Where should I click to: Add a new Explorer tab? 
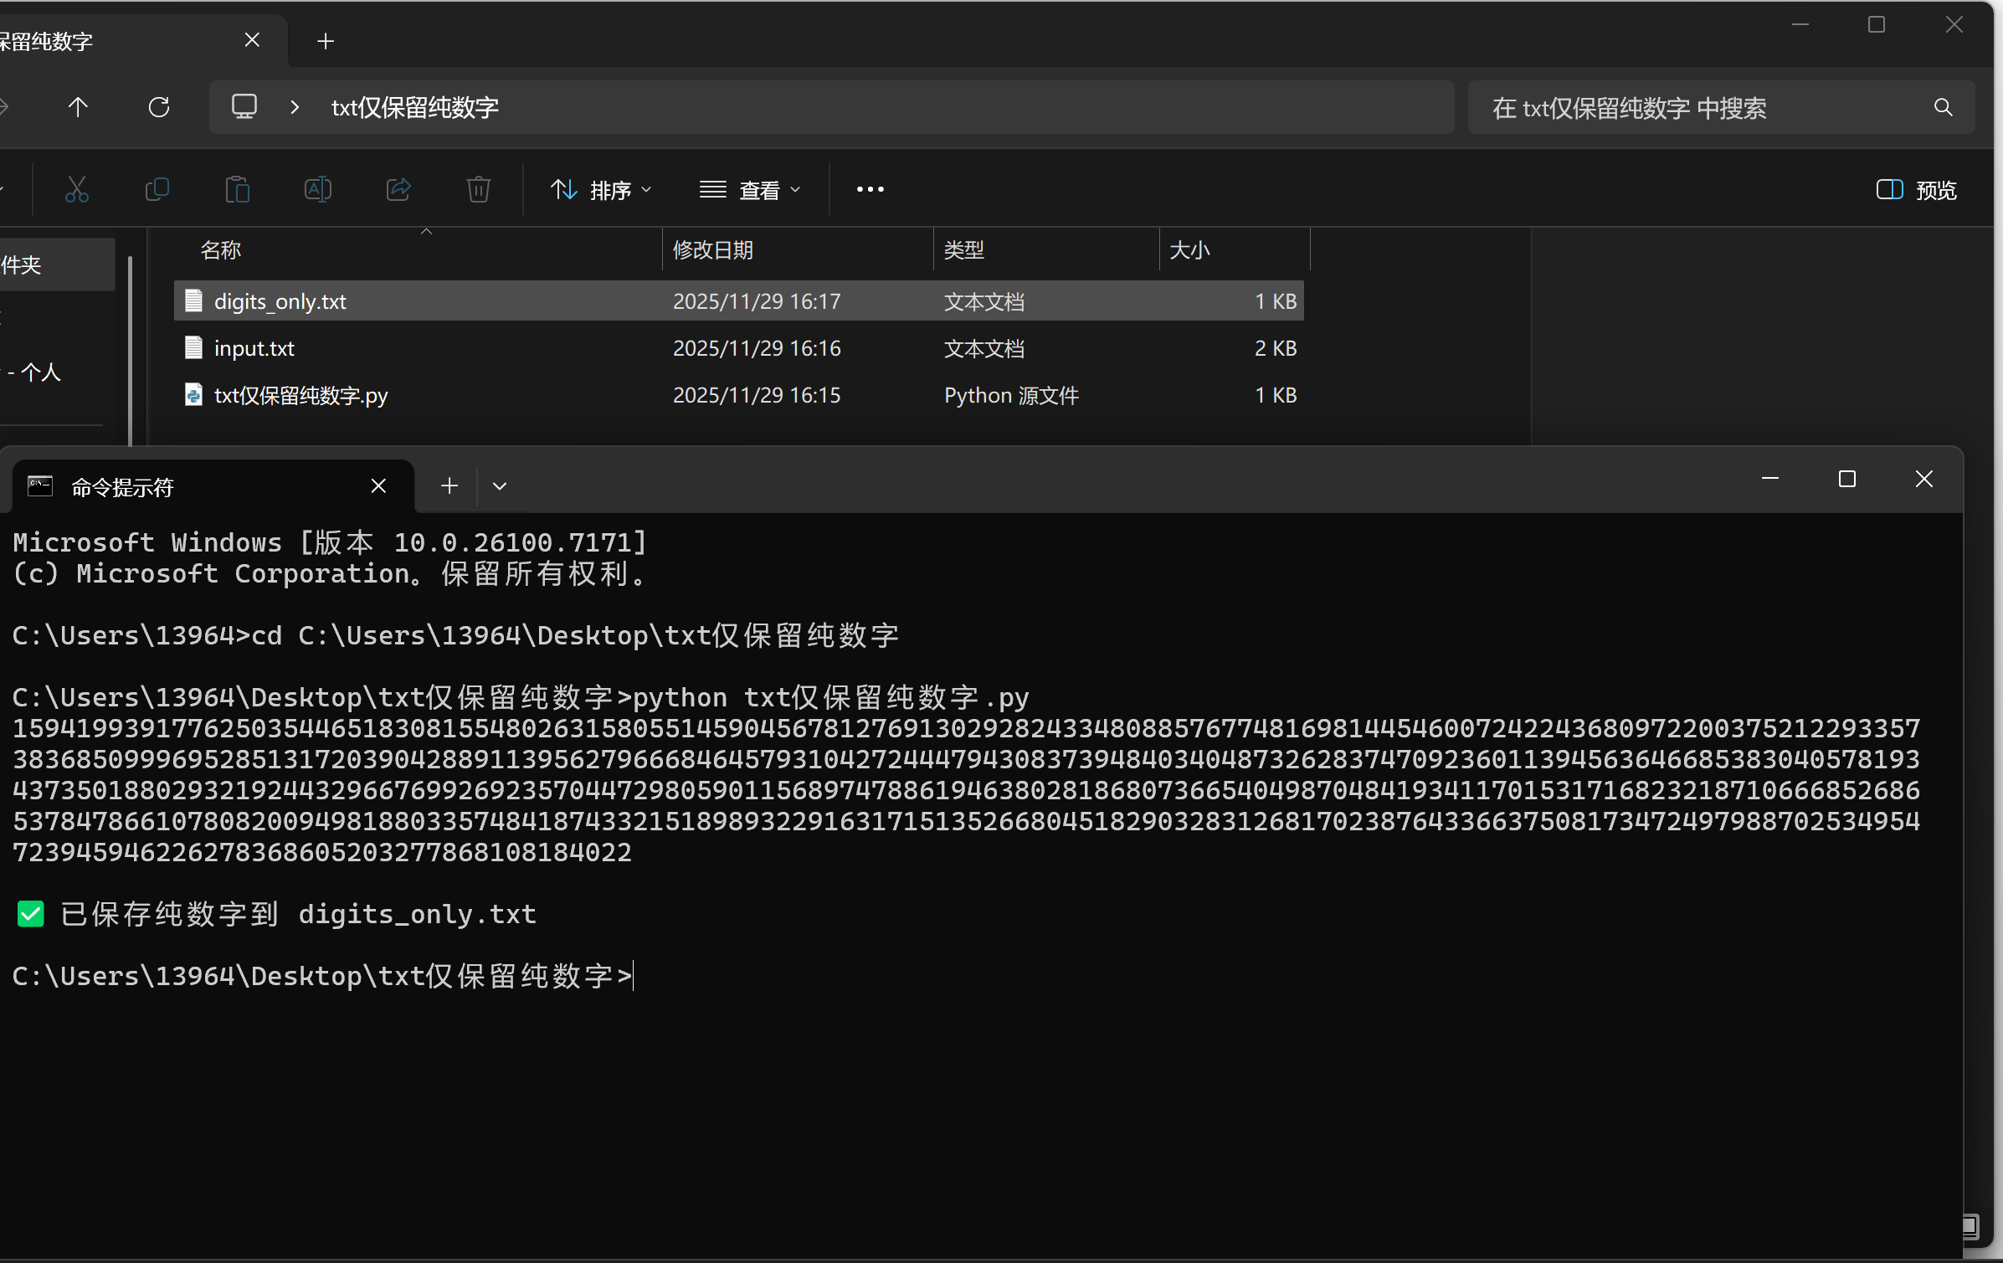(326, 41)
